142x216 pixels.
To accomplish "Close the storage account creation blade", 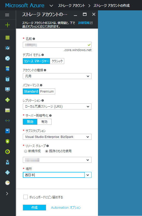I will coord(94,14).
